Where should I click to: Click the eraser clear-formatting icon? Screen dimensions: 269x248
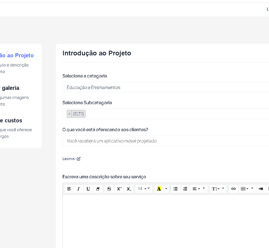pyautogui.click(x=98, y=189)
